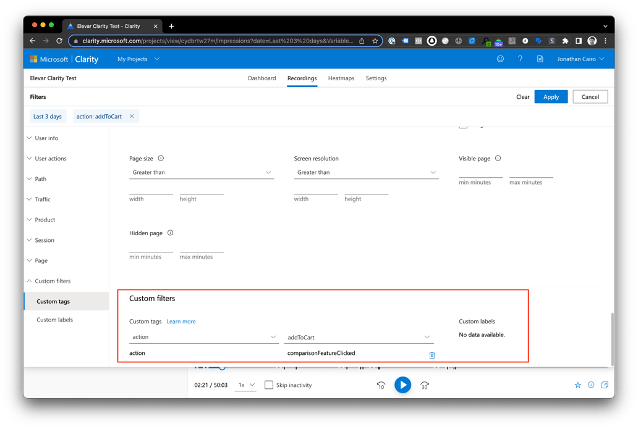Open the help question mark icon
The width and height of the screenshot is (638, 429).
520,59
